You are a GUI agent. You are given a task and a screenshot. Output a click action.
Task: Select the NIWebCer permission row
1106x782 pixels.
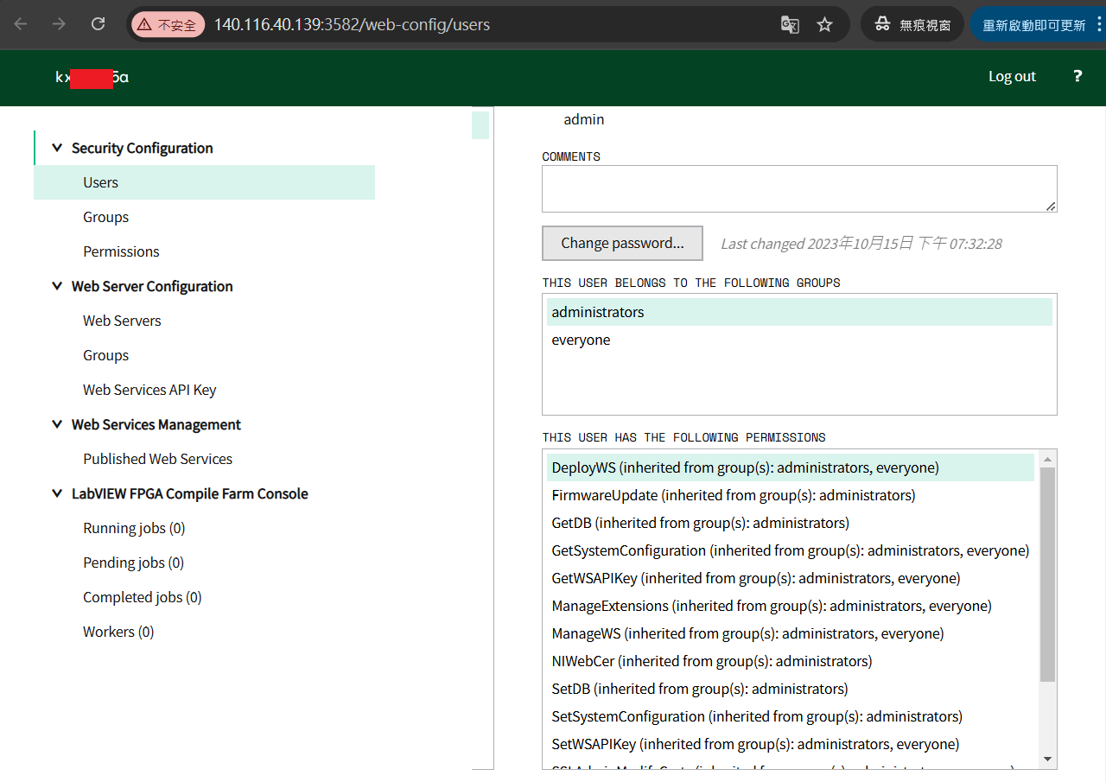click(x=791, y=661)
